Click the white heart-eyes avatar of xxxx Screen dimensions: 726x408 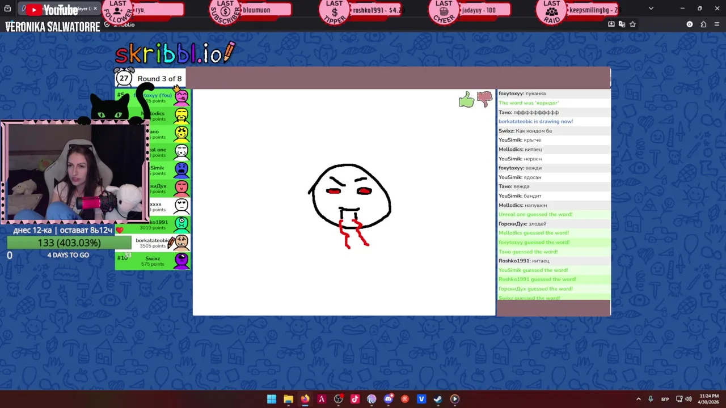click(181, 206)
